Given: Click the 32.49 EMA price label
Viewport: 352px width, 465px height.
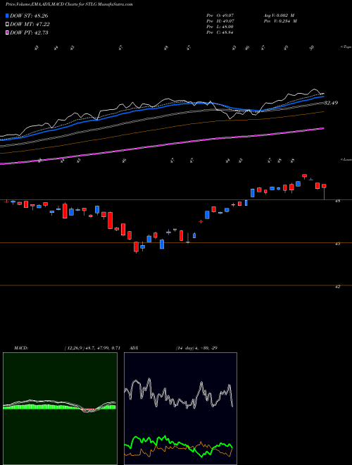Looking at the screenshot, I should (x=331, y=103).
